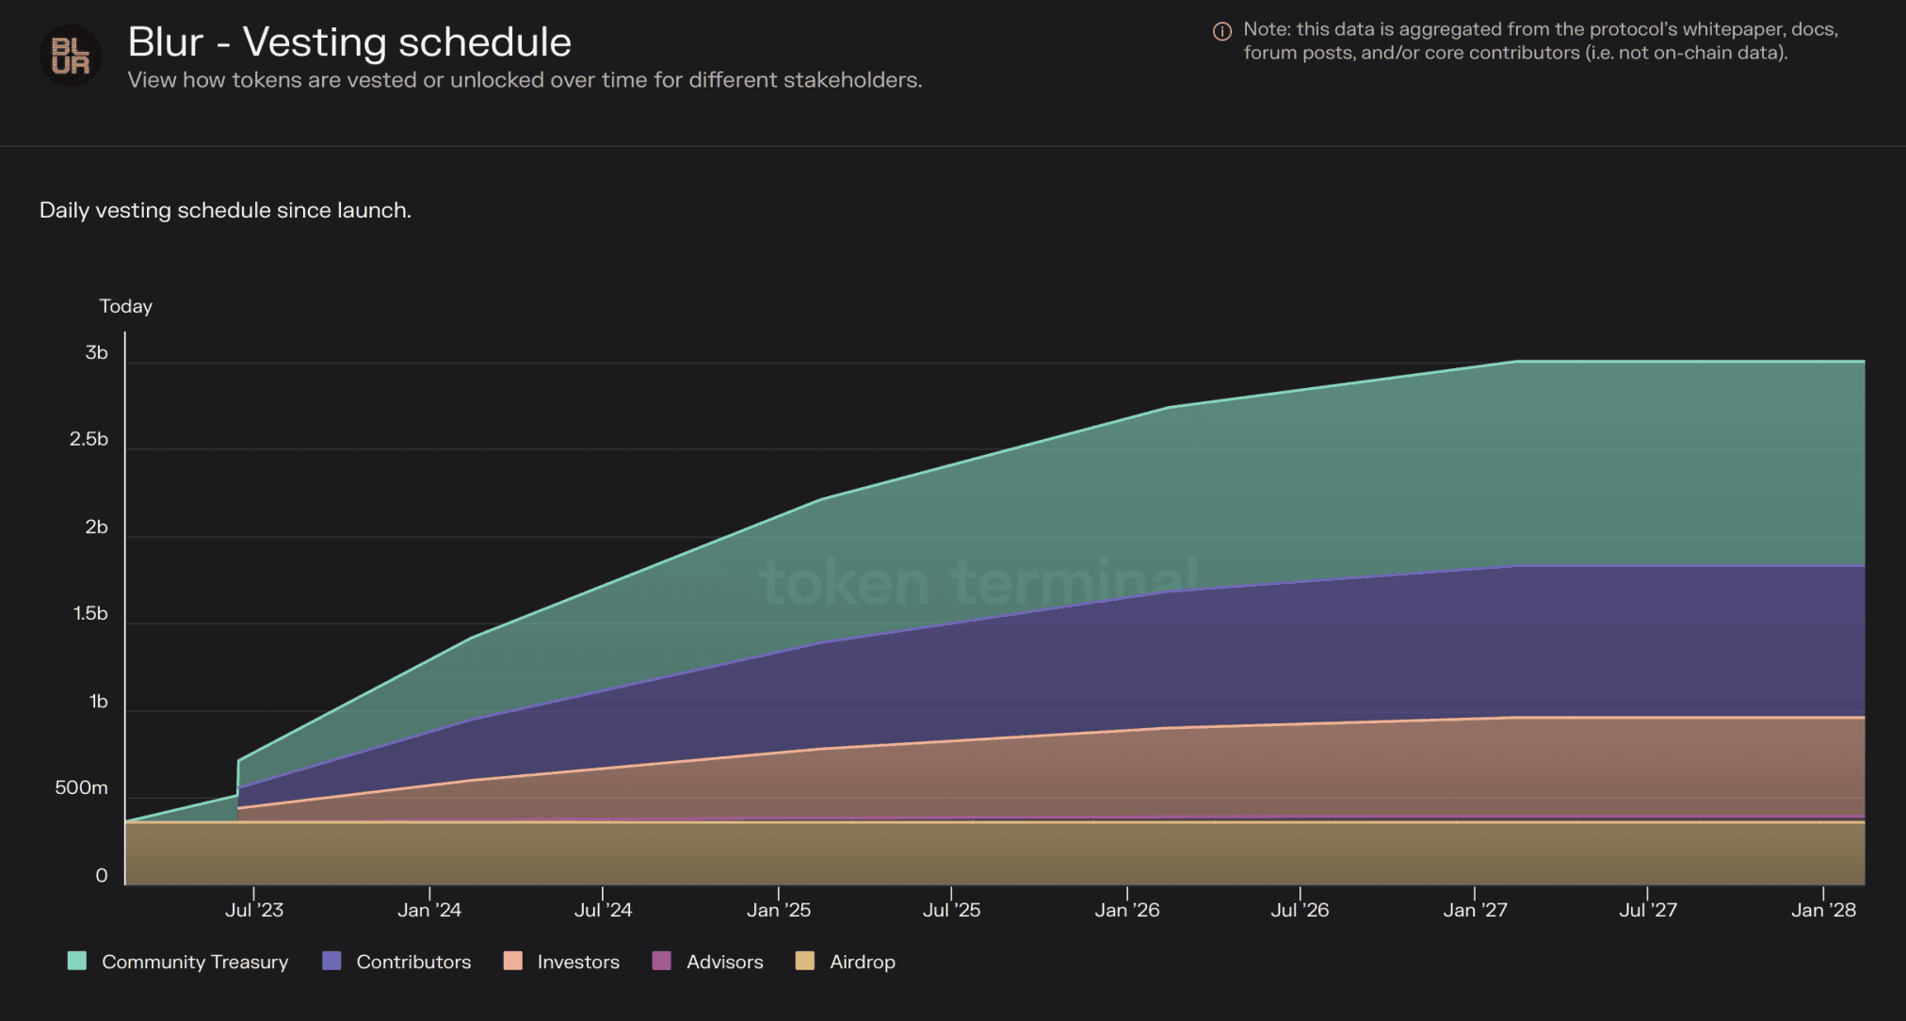This screenshot has width=1906, height=1021.
Task: Click the Jul '27 x-axis label
Action: pyautogui.click(x=1649, y=910)
